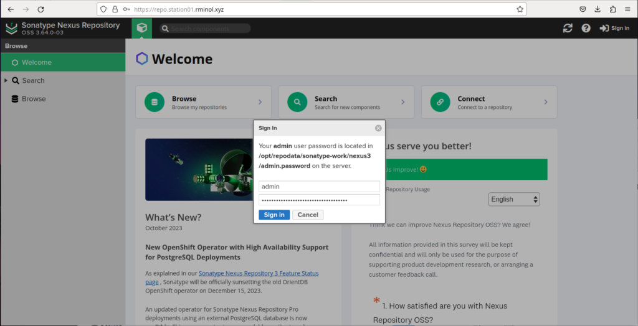The width and height of the screenshot is (638, 326).
Task: Click Cancel in the Sign In dialog
Action: pos(308,215)
